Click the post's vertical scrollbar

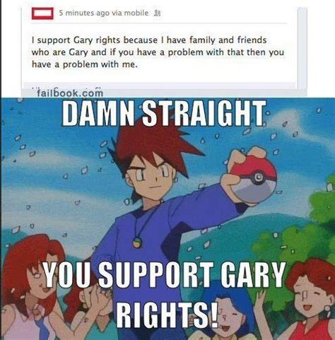click(302, 48)
